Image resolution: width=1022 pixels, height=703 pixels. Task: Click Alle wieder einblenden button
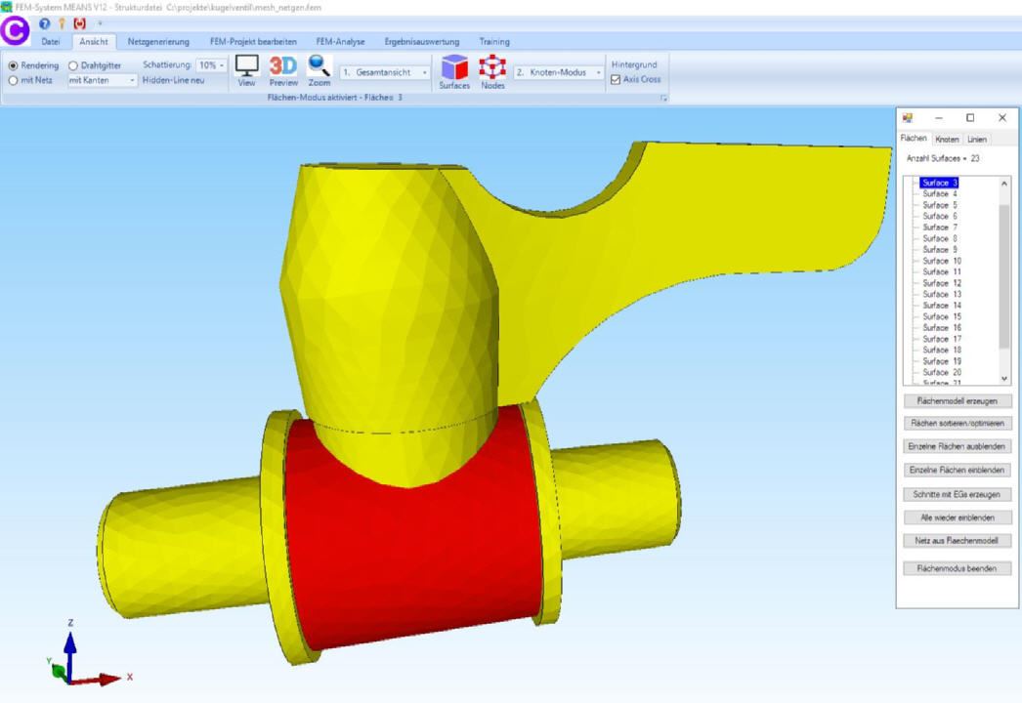click(957, 517)
